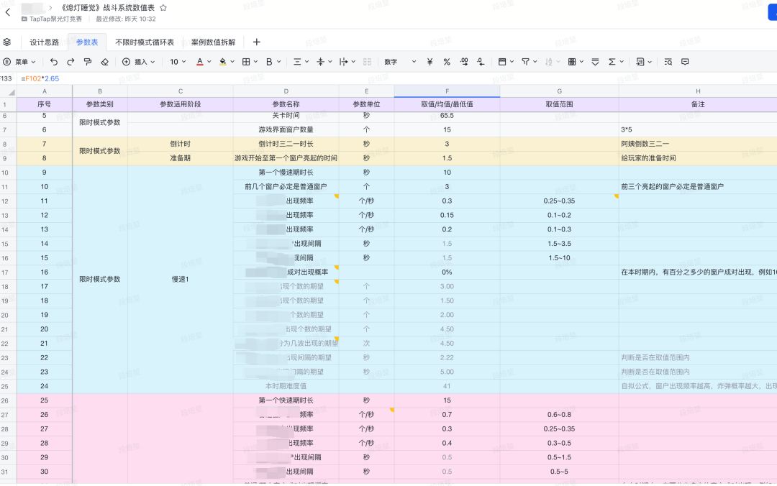Select the 倒计时三二一时长 cell

(286, 144)
